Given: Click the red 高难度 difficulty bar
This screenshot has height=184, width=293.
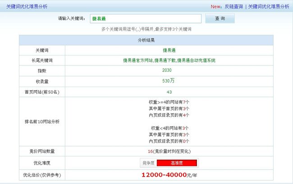Looking at the screenshot, I should click(x=177, y=163).
